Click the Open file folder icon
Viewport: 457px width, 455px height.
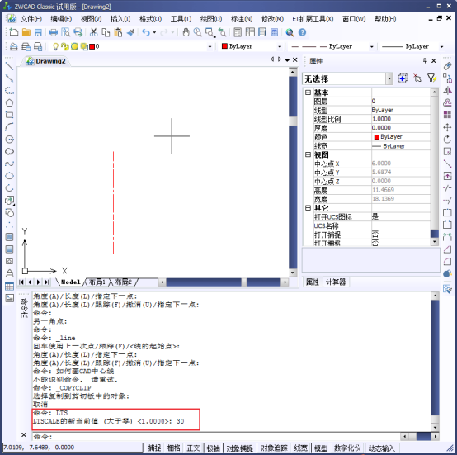point(26,32)
